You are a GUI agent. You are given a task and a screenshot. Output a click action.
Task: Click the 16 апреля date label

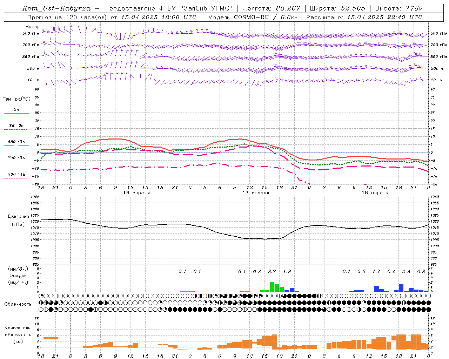136,193
